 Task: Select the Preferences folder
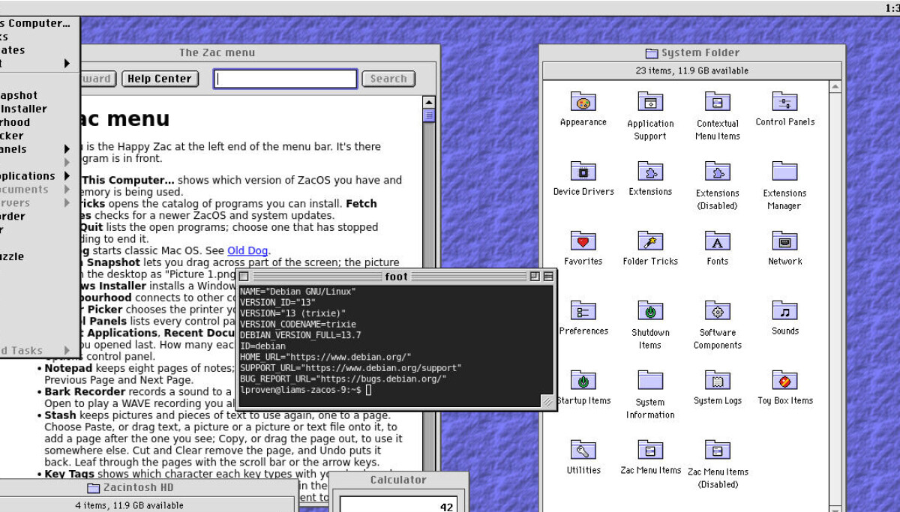[583, 310]
